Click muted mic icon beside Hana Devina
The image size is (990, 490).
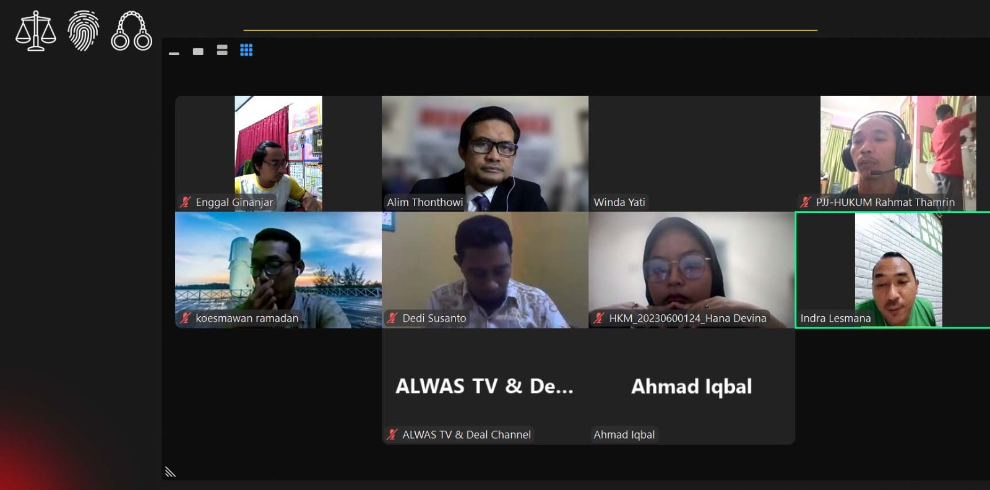pos(598,318)
